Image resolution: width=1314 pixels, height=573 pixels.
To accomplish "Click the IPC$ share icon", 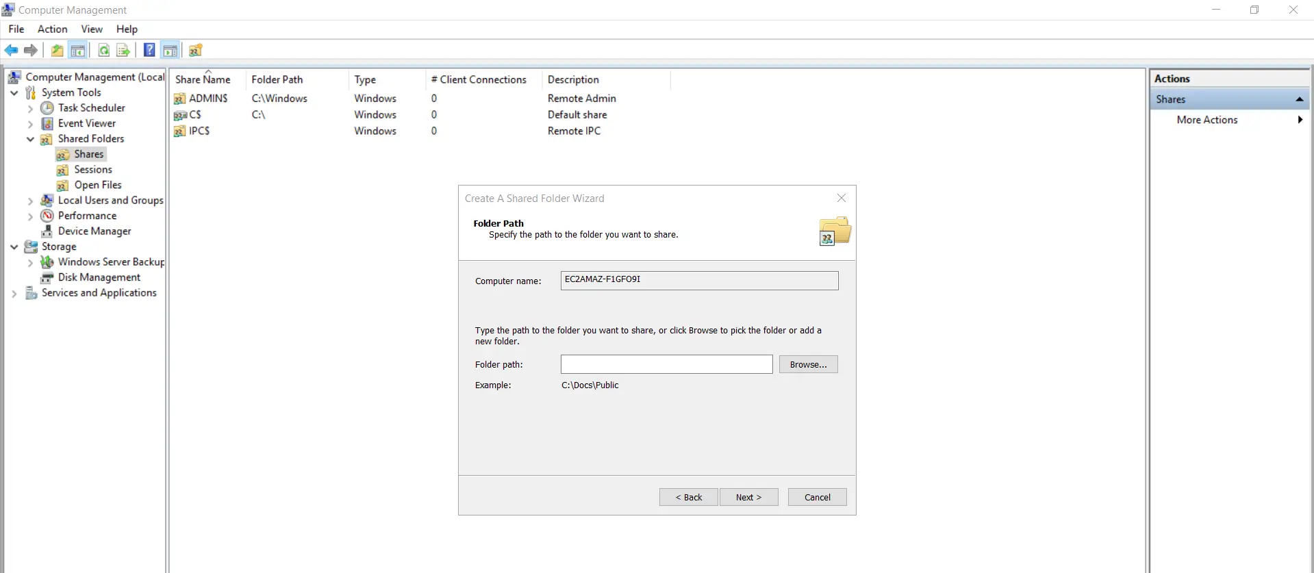I will 180,131.
